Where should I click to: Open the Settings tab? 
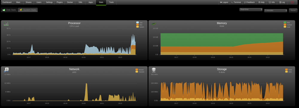coord(49,2)
